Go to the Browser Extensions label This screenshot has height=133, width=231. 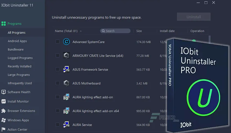[21, 111]
